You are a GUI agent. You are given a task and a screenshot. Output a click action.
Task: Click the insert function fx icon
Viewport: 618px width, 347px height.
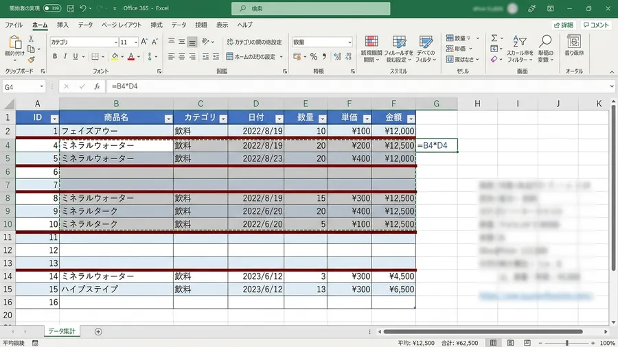[97, 86]
